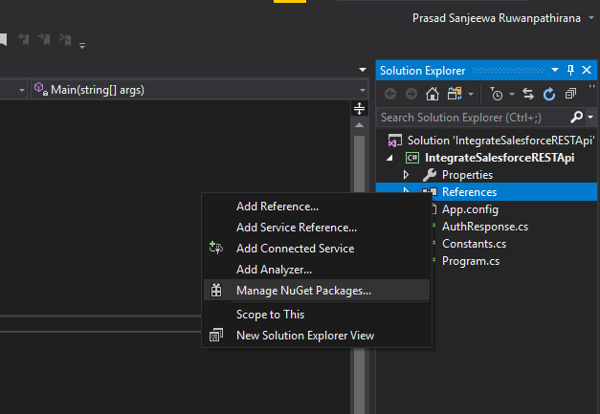Open the Solution Explorer window options dropdown
The height and width of the screenshot is (414, 600).
coord(555,70)
